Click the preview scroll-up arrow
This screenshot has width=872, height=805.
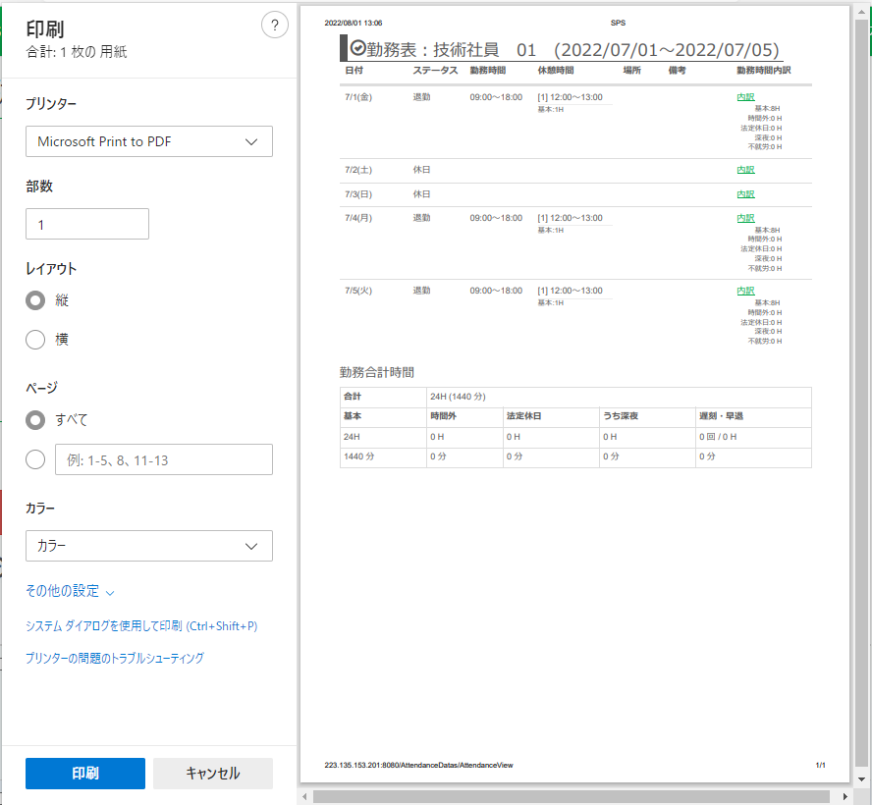861,11
